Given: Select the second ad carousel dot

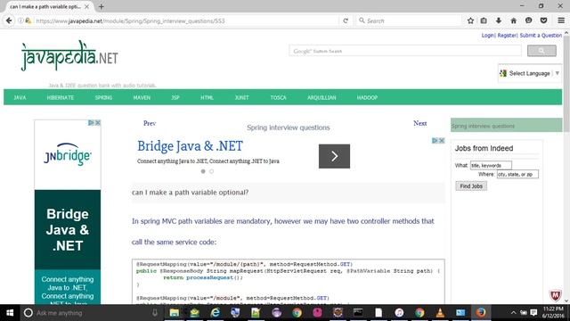Looking at the screenshot, I should pyautogui.click(x=211, y=171).
